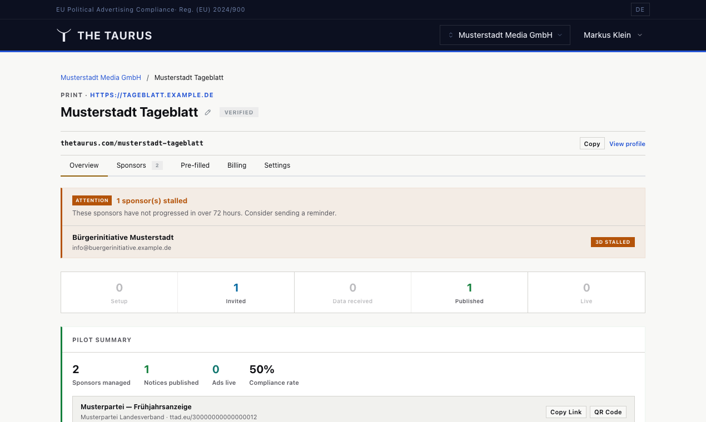Viewport: 706px width, 422px height.
Task: Click The Taurus bull logo icon
Action: coord(64,35)
